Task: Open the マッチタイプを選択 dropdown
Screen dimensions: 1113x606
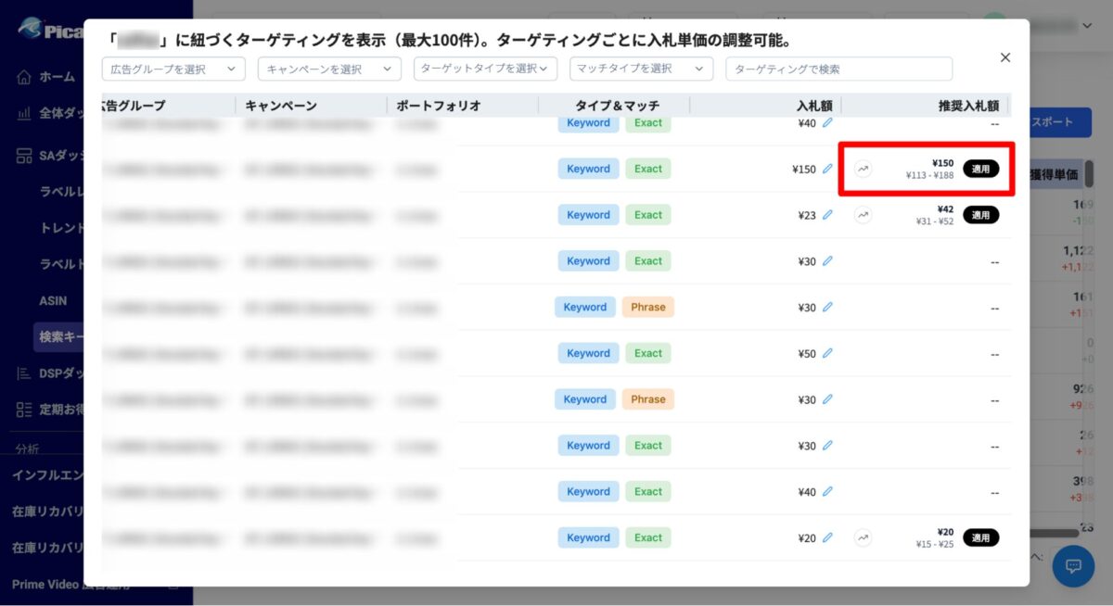Action: (x=641, y=69)
